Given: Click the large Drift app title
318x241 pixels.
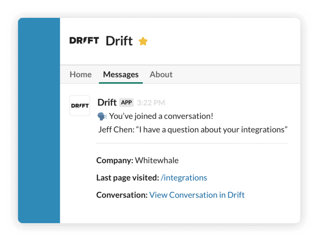Looking at the screenshot, I should pyautogui.click(x=119, y=41).
